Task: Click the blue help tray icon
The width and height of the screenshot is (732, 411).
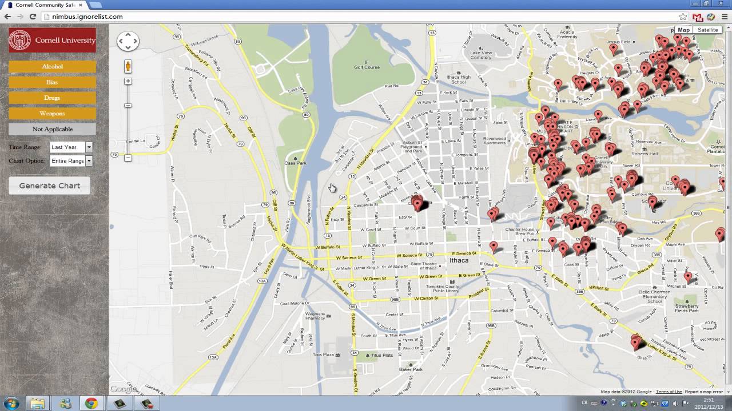Action: click(603, 404)
